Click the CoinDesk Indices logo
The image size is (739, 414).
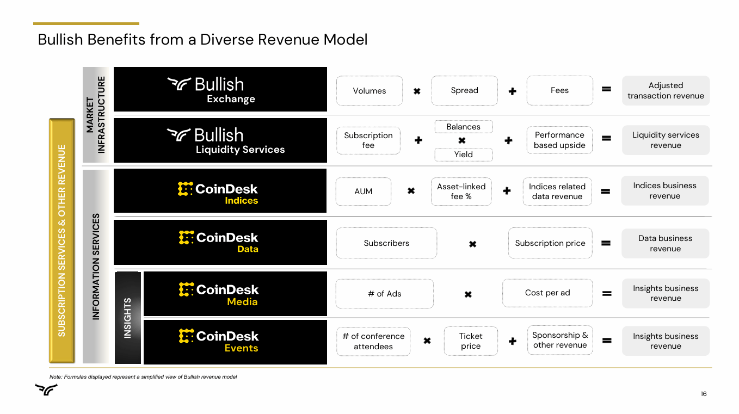tap(220, 190)
